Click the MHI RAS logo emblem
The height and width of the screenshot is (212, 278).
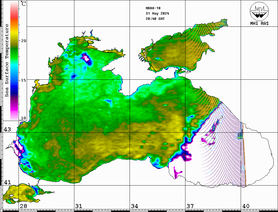coord(259,11)
